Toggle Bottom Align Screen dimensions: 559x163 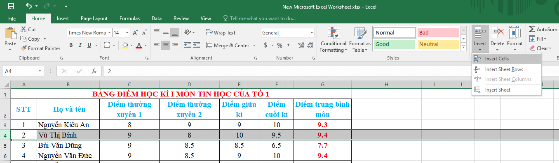point(175,32)
